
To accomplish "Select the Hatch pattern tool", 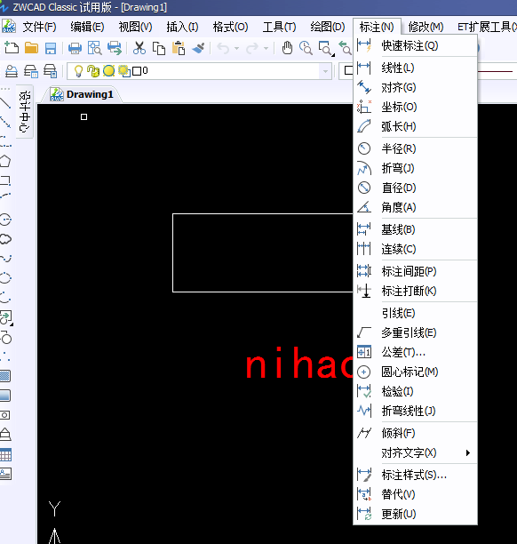I will [5, 376].
